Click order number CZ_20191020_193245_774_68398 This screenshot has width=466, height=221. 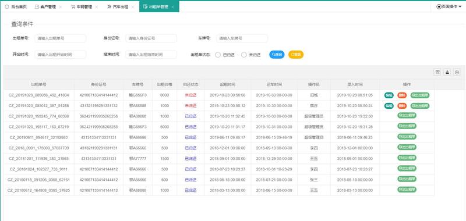pyautogui.click(x=39, y=116)
